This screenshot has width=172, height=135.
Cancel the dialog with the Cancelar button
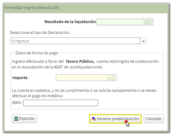(x=154, y=119)
